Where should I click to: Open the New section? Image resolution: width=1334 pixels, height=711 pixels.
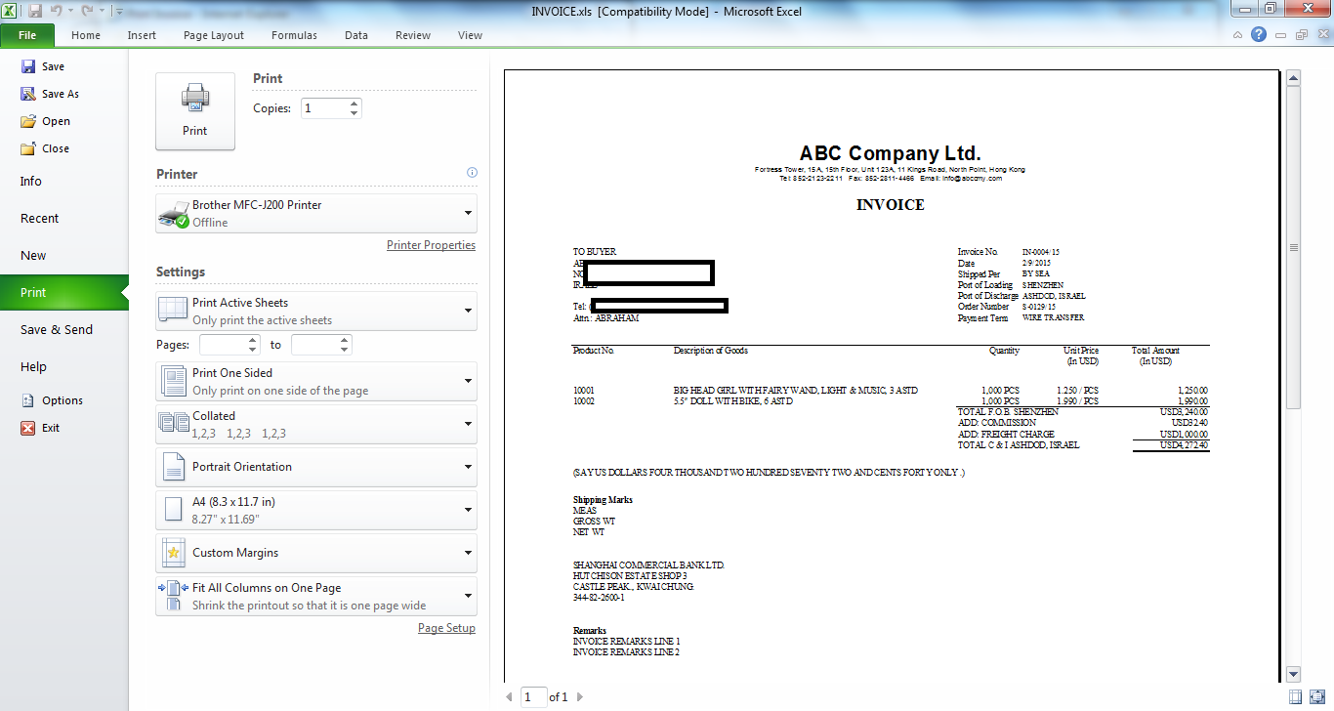[x=33, y=255]
